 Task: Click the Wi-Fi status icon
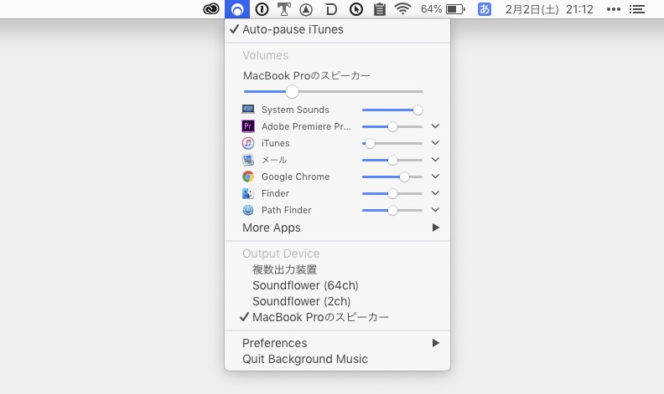tap(403, 9)
